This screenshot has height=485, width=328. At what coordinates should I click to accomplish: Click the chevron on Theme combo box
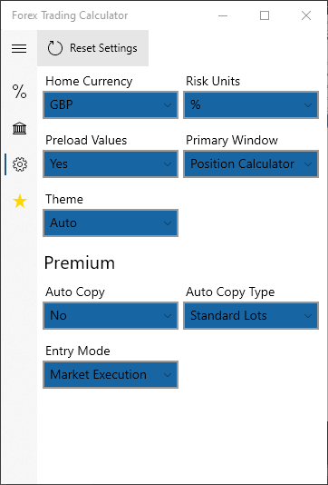[168, 223]
